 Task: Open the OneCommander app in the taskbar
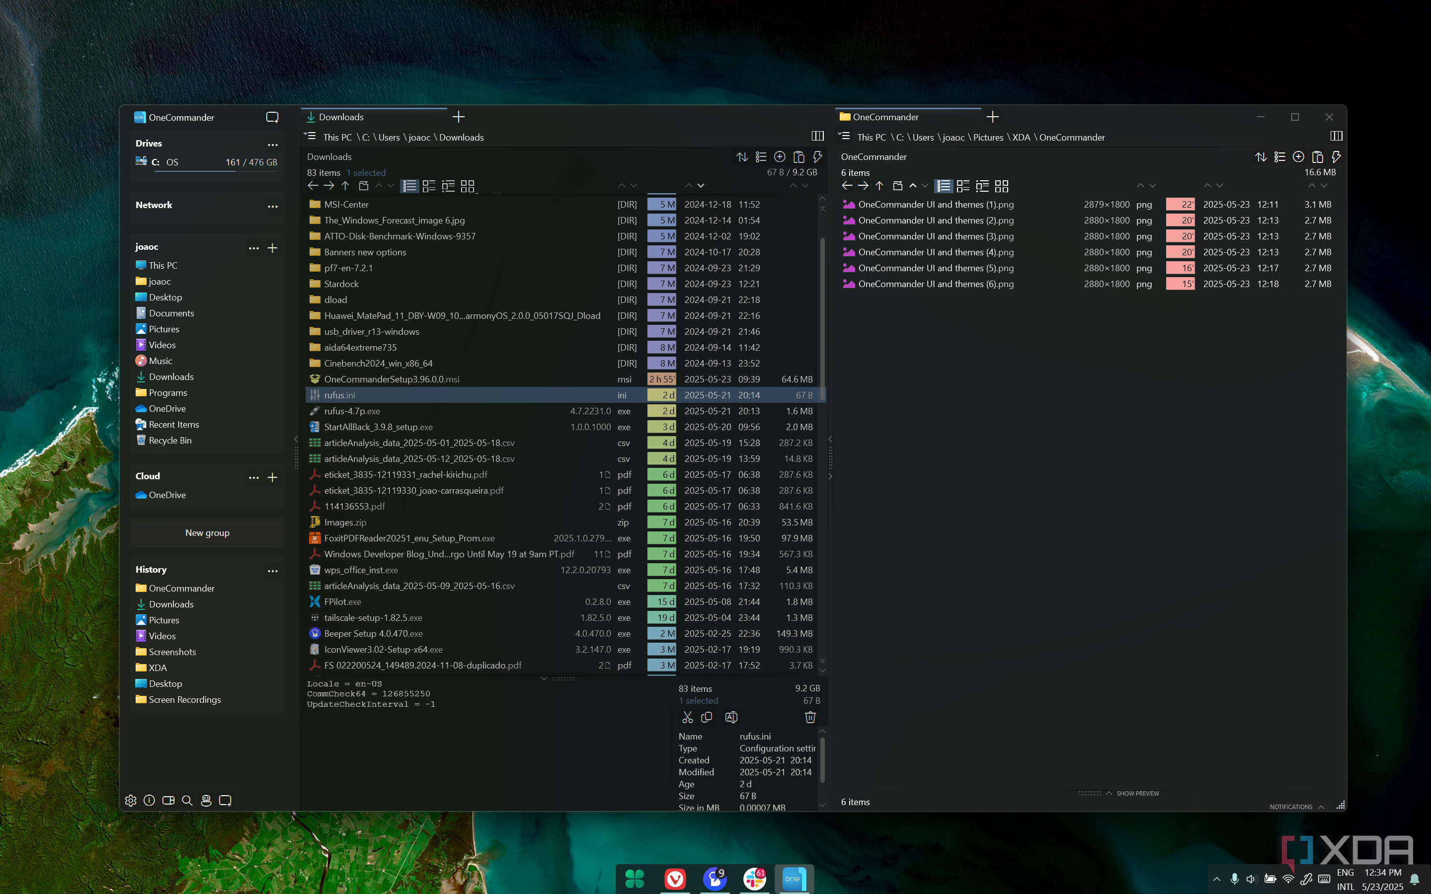(794, 878)
